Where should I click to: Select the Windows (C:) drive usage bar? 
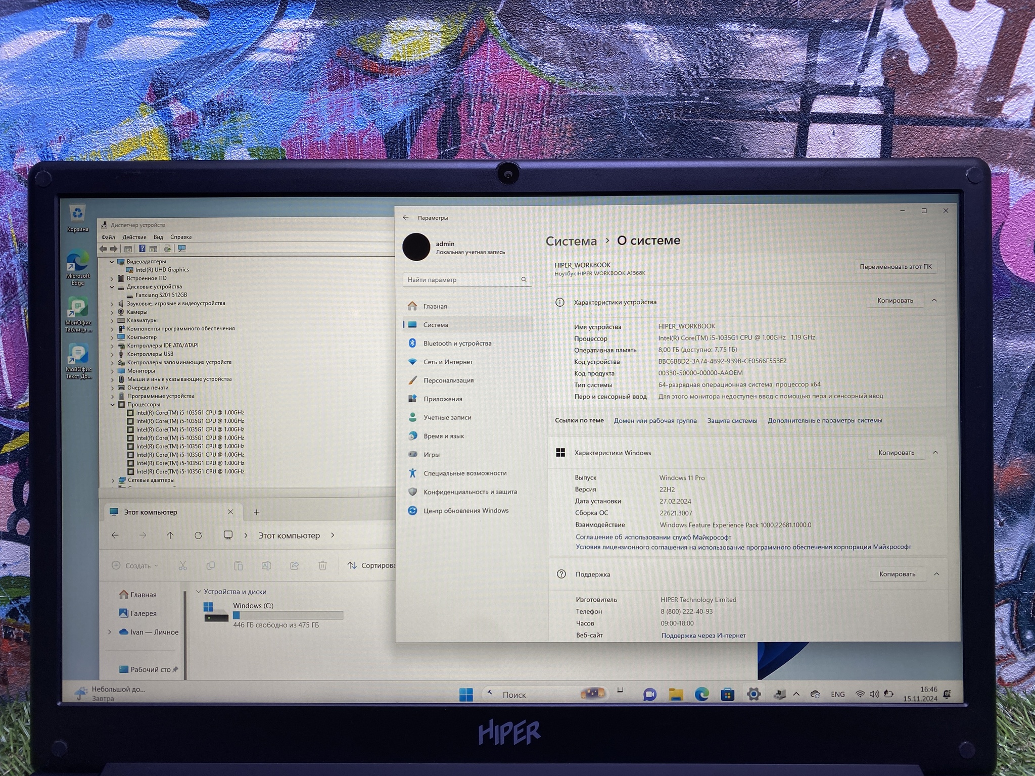click(x=288, y=615)
